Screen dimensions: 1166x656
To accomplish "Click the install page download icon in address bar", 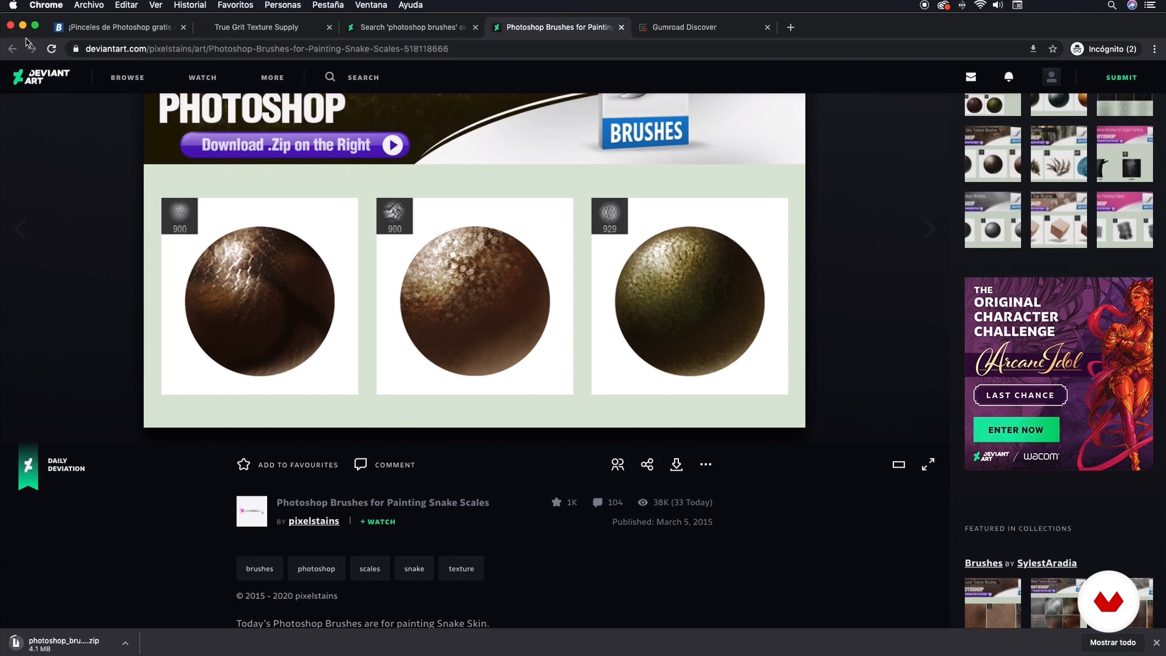I will coord(1033,49).
